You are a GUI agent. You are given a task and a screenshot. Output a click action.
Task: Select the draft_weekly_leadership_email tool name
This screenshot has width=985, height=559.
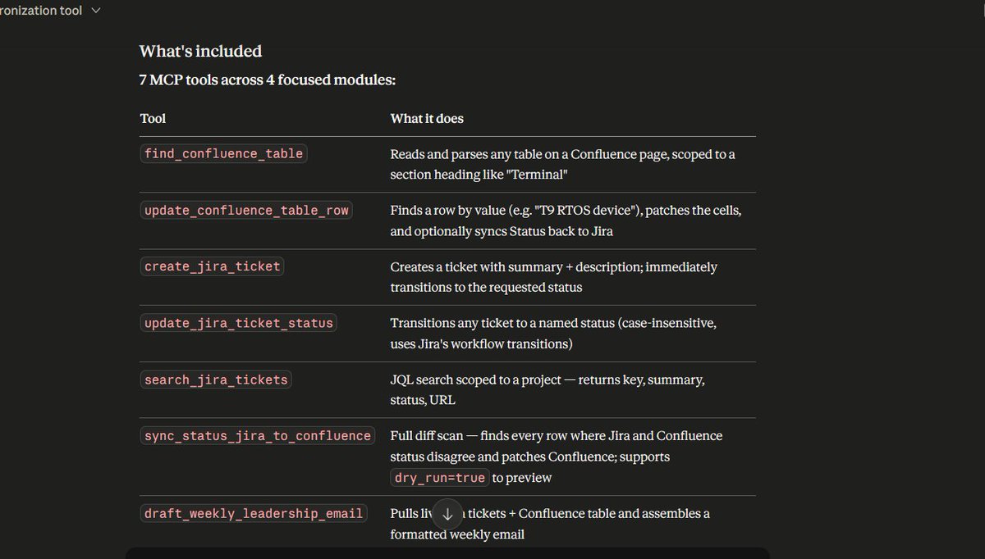click(x=254, y=514)
